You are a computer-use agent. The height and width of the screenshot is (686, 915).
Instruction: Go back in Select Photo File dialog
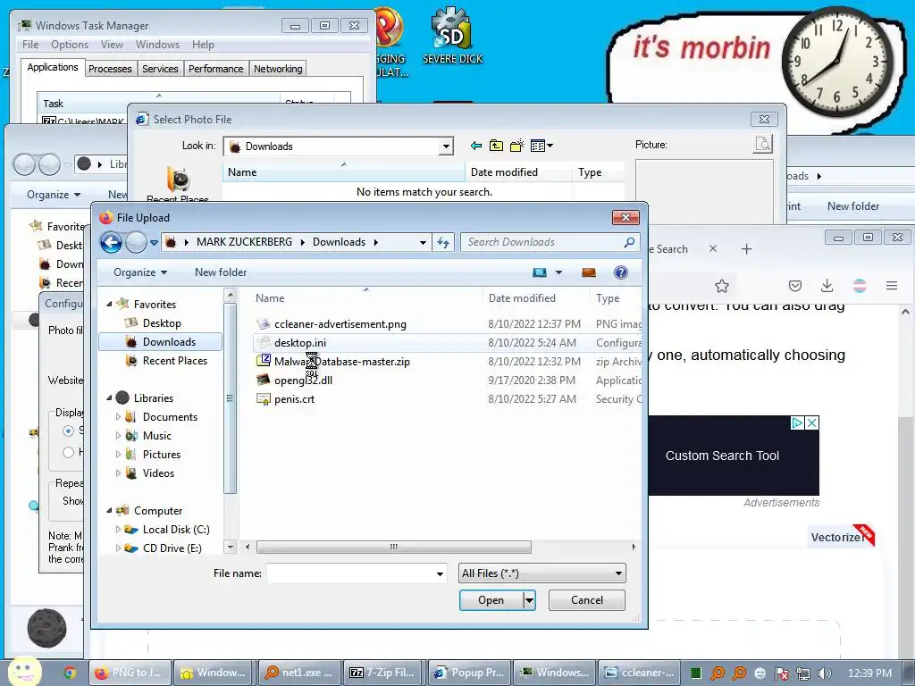click(476, 146)
